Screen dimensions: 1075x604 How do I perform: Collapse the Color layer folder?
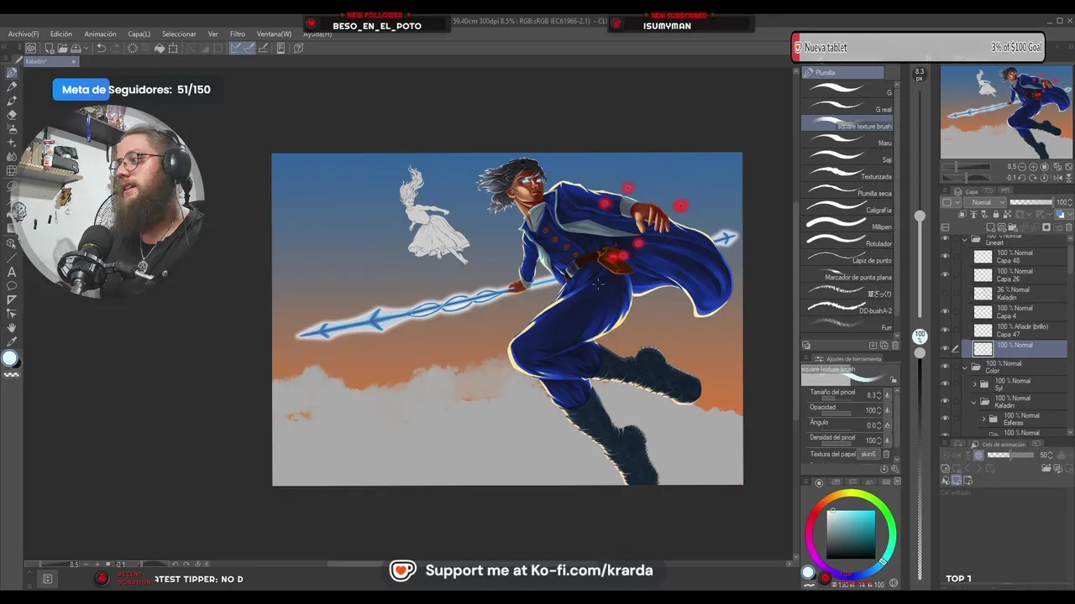[965, 367]
